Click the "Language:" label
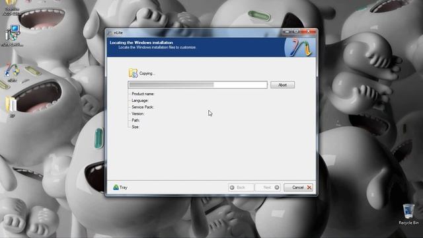This screenshot has width=423, height=238. pyautogui.click(x=140, y=100)
